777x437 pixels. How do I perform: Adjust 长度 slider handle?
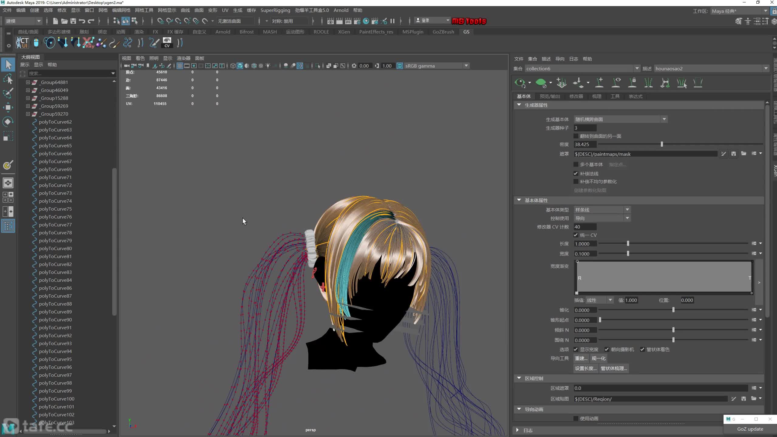(x=628, y=244)
